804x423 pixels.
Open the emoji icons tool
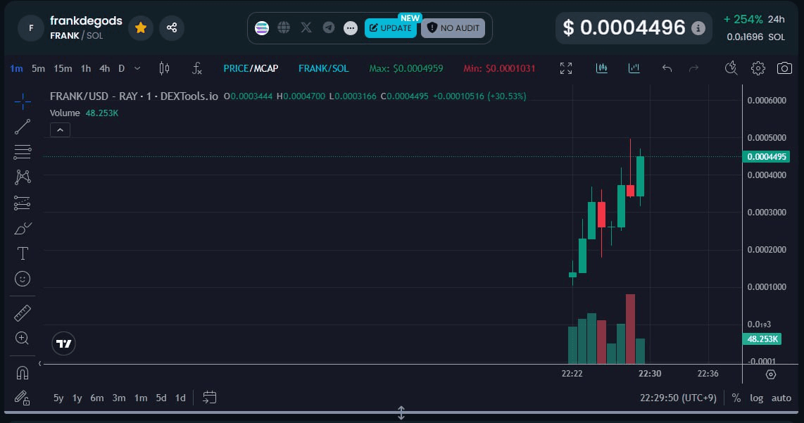23,279
